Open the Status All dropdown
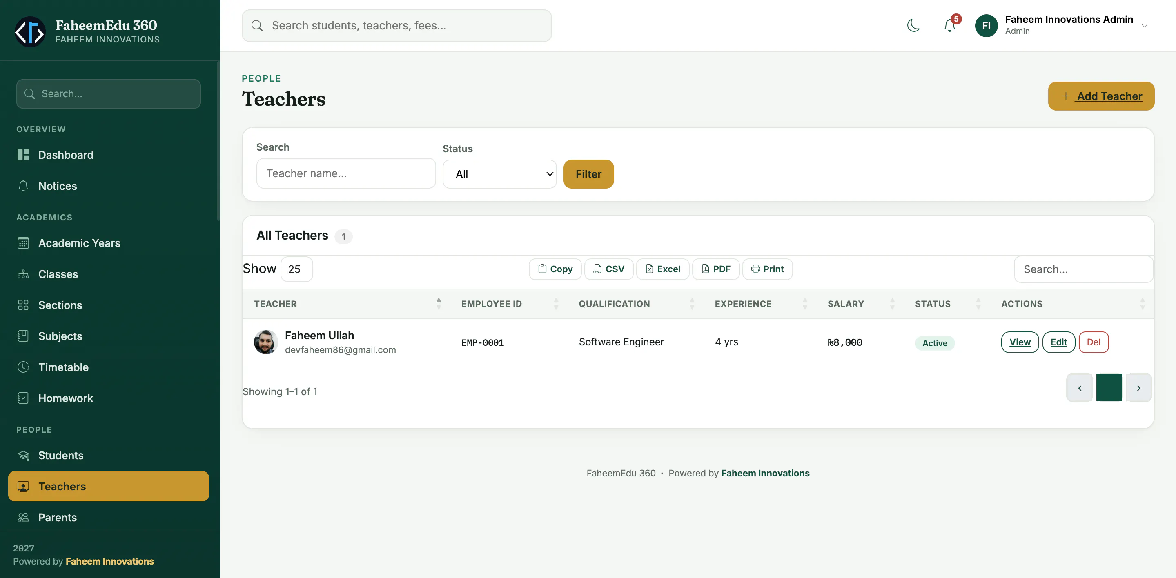1176x578 pixels. pos(499,174)
